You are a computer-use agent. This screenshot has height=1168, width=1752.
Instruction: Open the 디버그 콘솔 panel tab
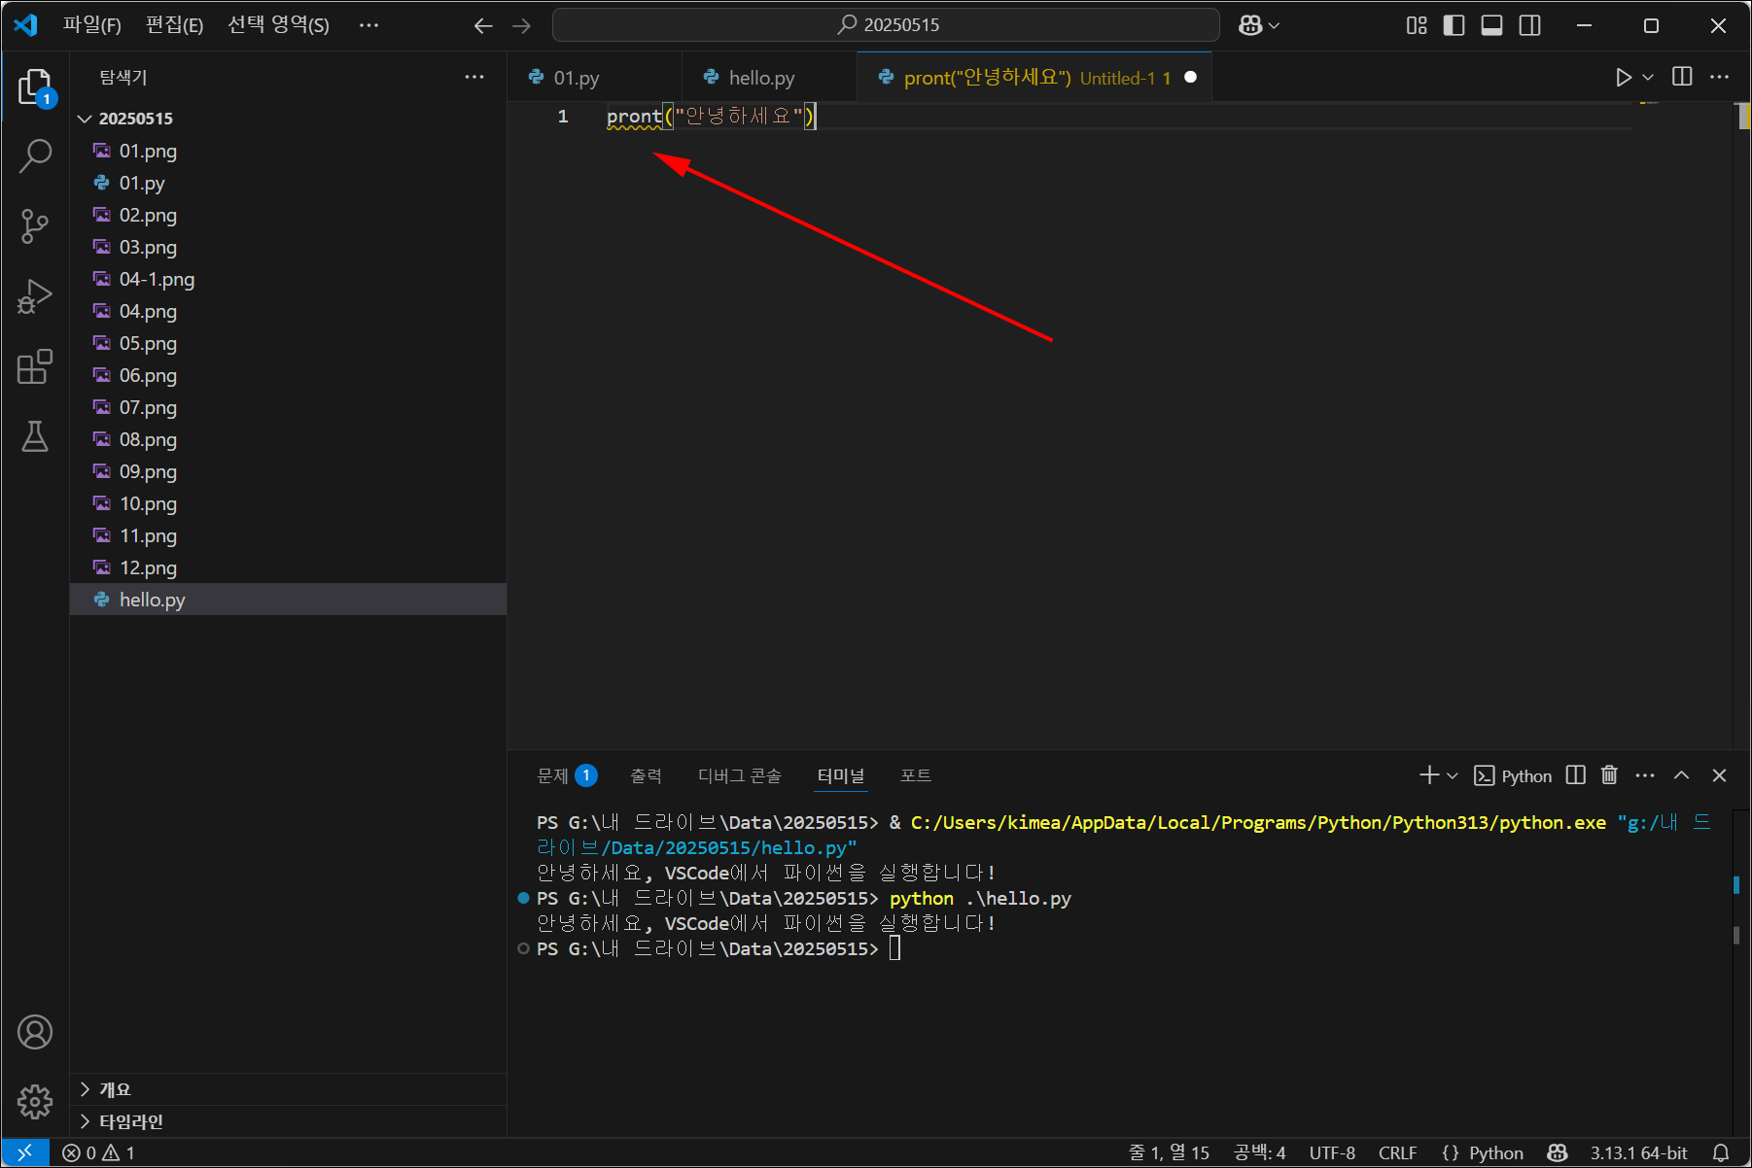pos(739,775)
